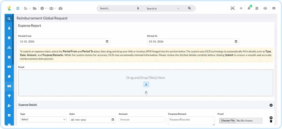Click the Drag and Drop File(s) Here text
Screen dimensions: 282x129
(146, 78)
